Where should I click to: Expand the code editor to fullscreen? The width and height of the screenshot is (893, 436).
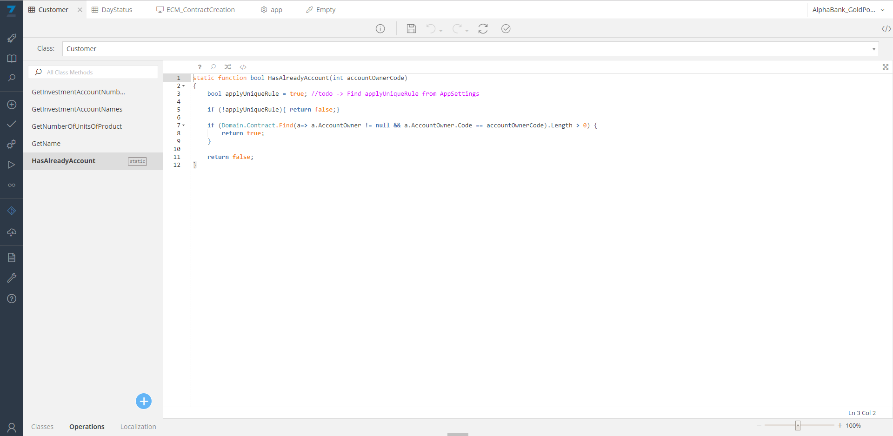(x=885, y=67)
